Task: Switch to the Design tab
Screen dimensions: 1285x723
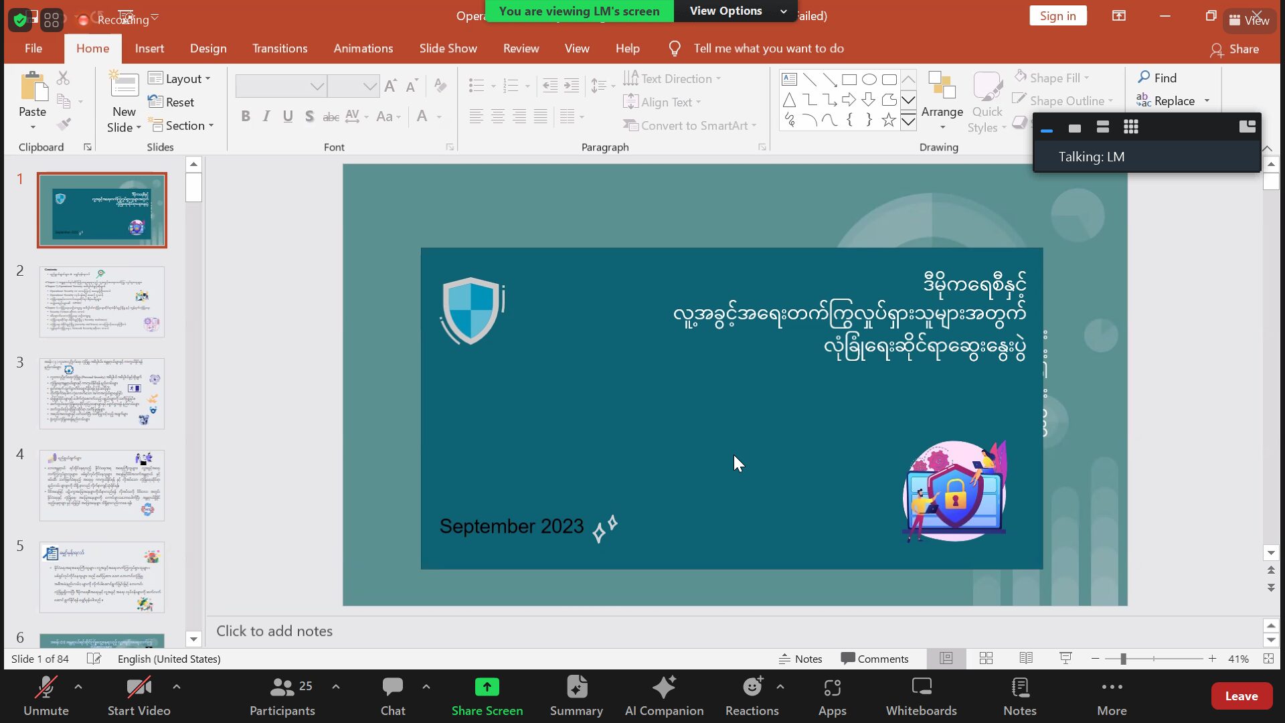Action: point(208,48)
